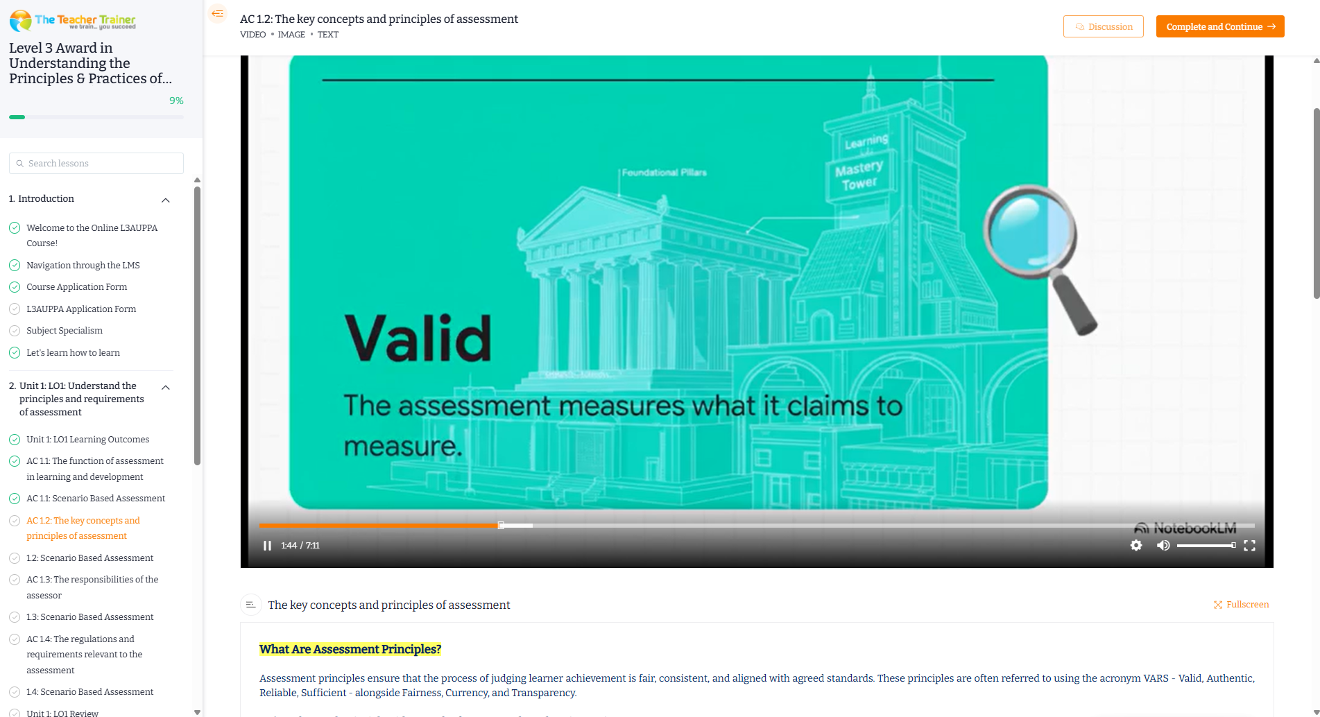Open Unit 1: LO1 Learning Outcomes lesson
Screen dimensions: 1320x717
[x=87, y=440]
